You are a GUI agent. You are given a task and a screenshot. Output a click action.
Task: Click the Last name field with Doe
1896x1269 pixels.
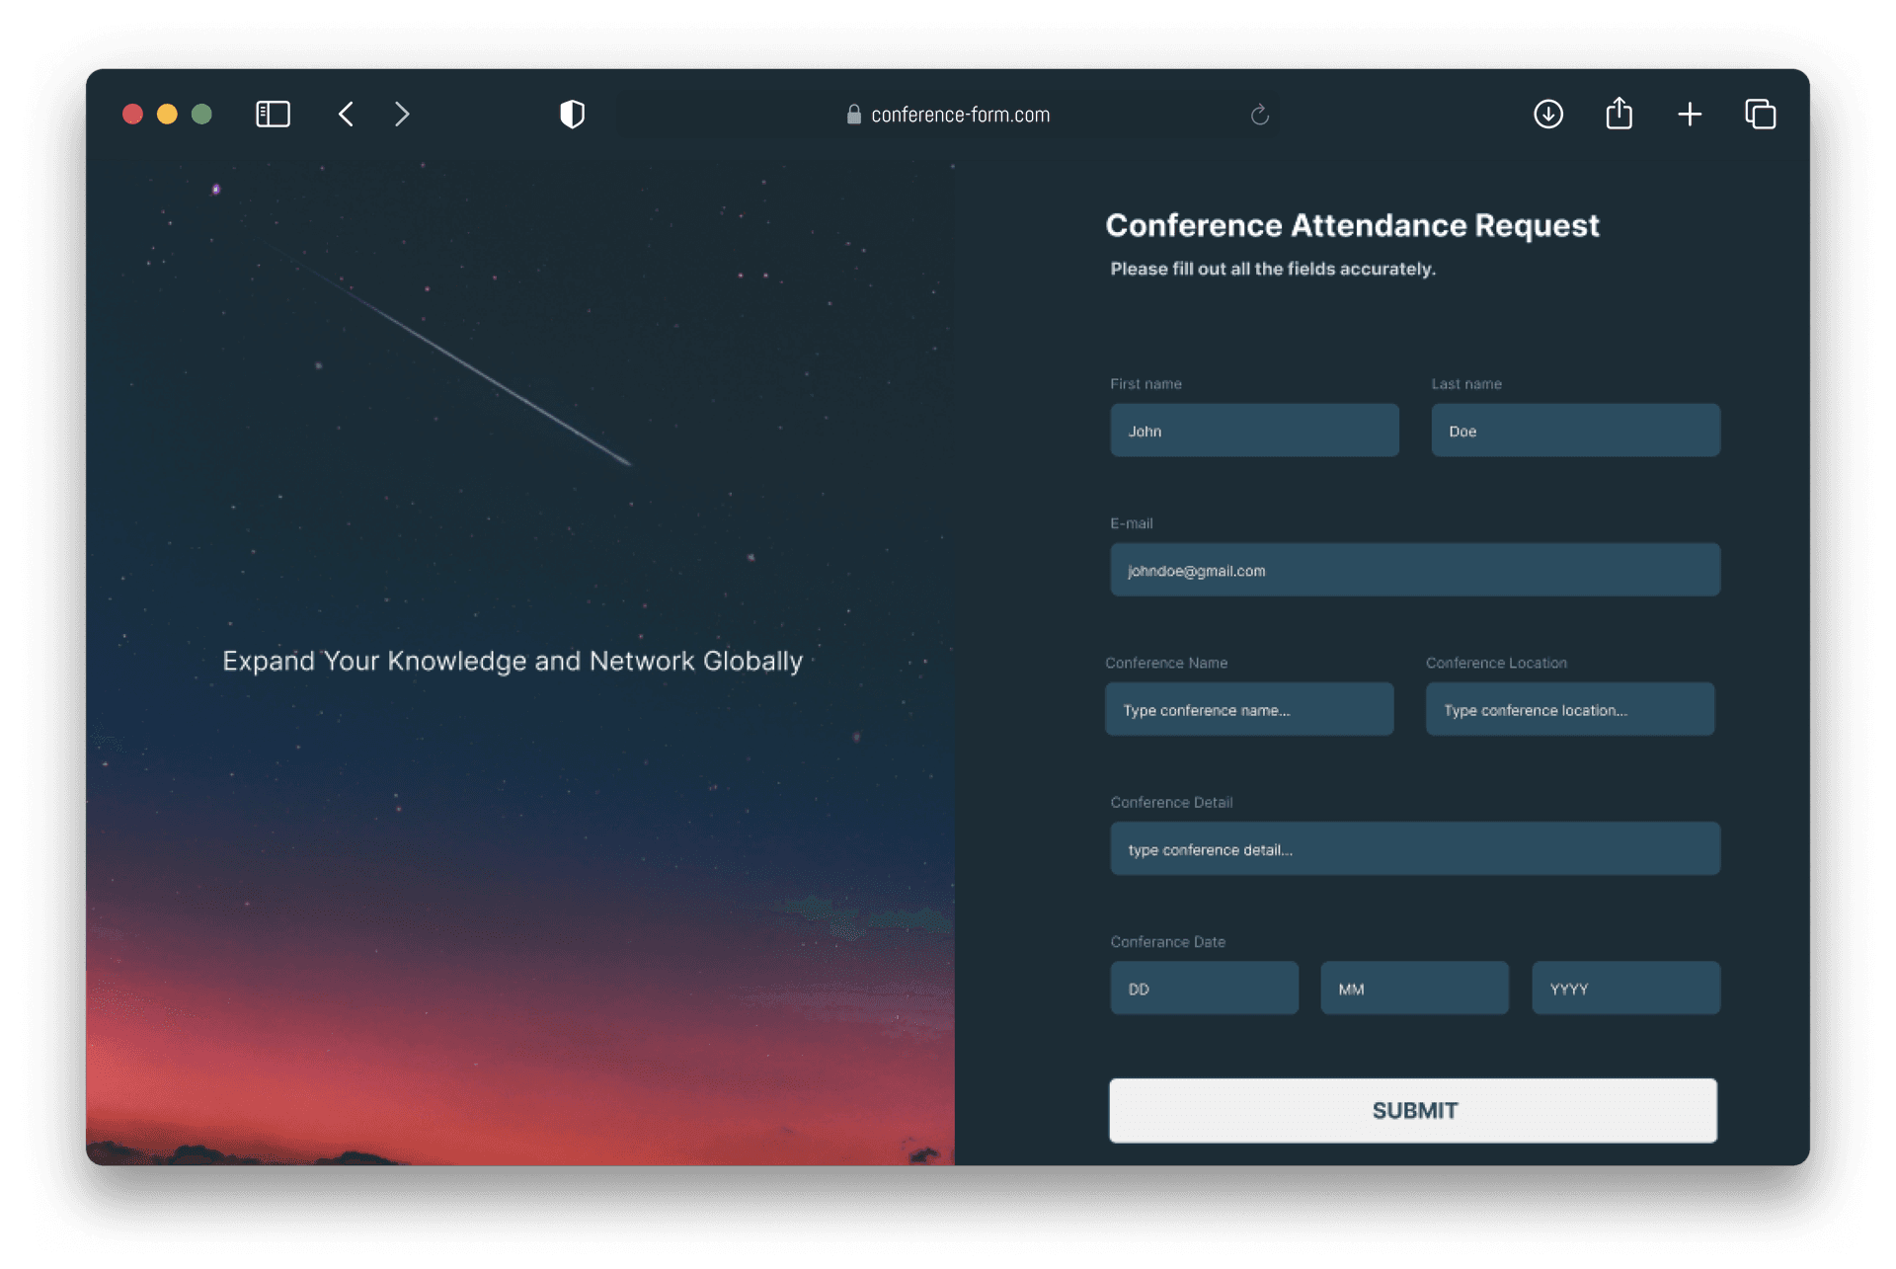click(x=1576, y=431)
